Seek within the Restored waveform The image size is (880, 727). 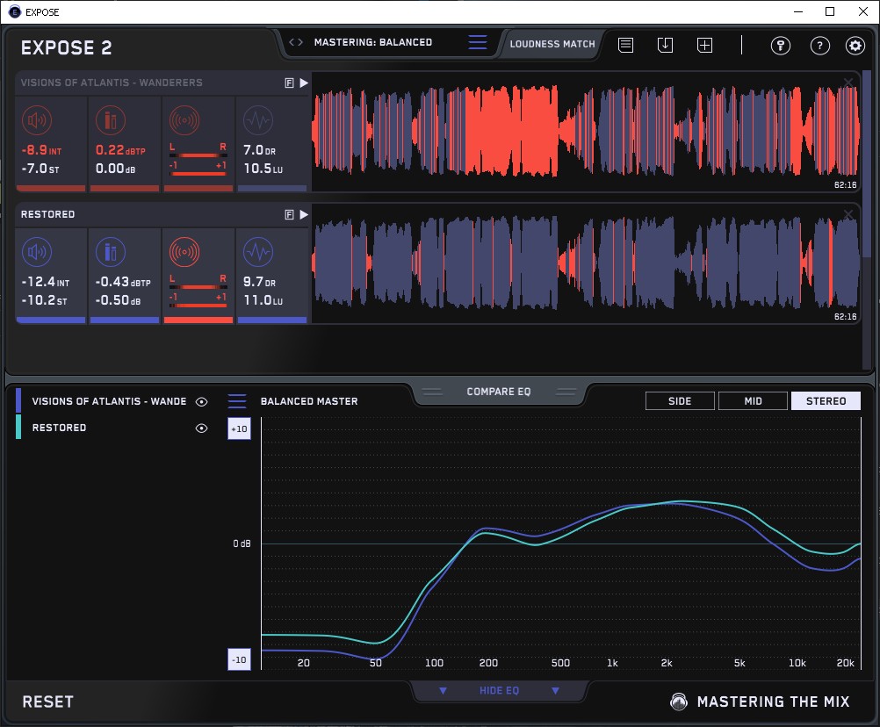point(586,263)
